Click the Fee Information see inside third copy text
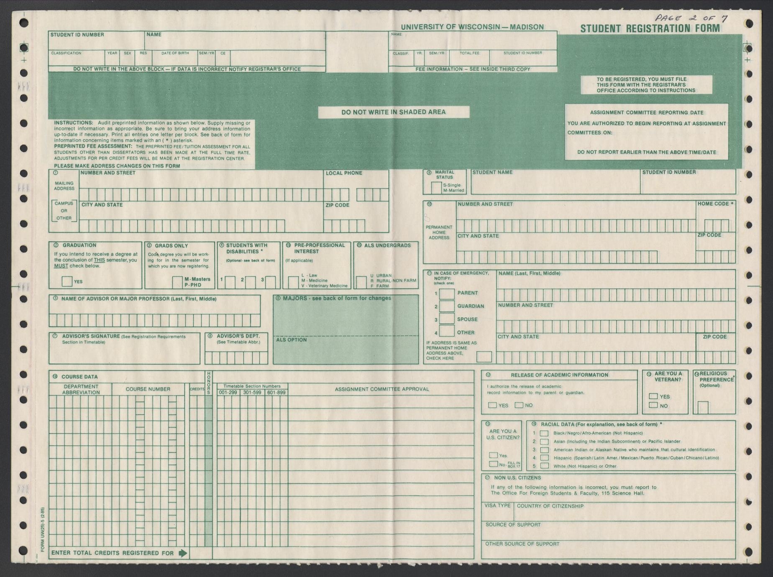Image resolution: width=773 pixels, height=577 pixels. 473,69
